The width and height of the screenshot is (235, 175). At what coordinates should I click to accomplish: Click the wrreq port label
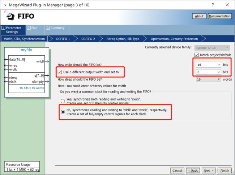pyautogui.click(x=13, y=66)
